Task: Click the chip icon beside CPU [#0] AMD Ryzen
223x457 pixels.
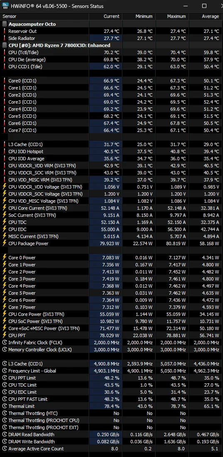Action: point(5,45)
